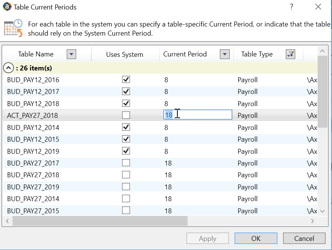Sort by the Uses System column header
The height and width of the screenshot is (250, 332).
pyautogui.click(x=124, y=55)
